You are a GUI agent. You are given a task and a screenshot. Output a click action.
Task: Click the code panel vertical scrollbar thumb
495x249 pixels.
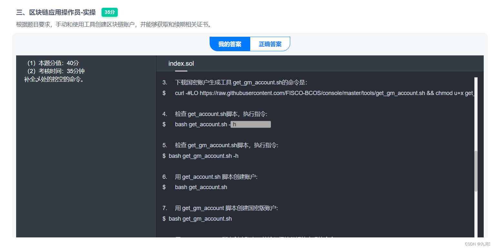(476, 171)
